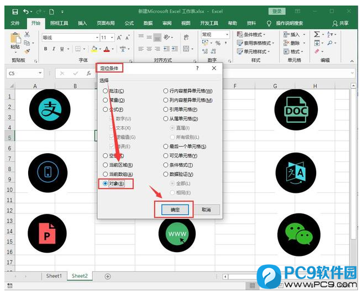The width and height of the screenshot is (362, 293).
Task: Click the Orientation text angle icon
Action: coord(166,37)
